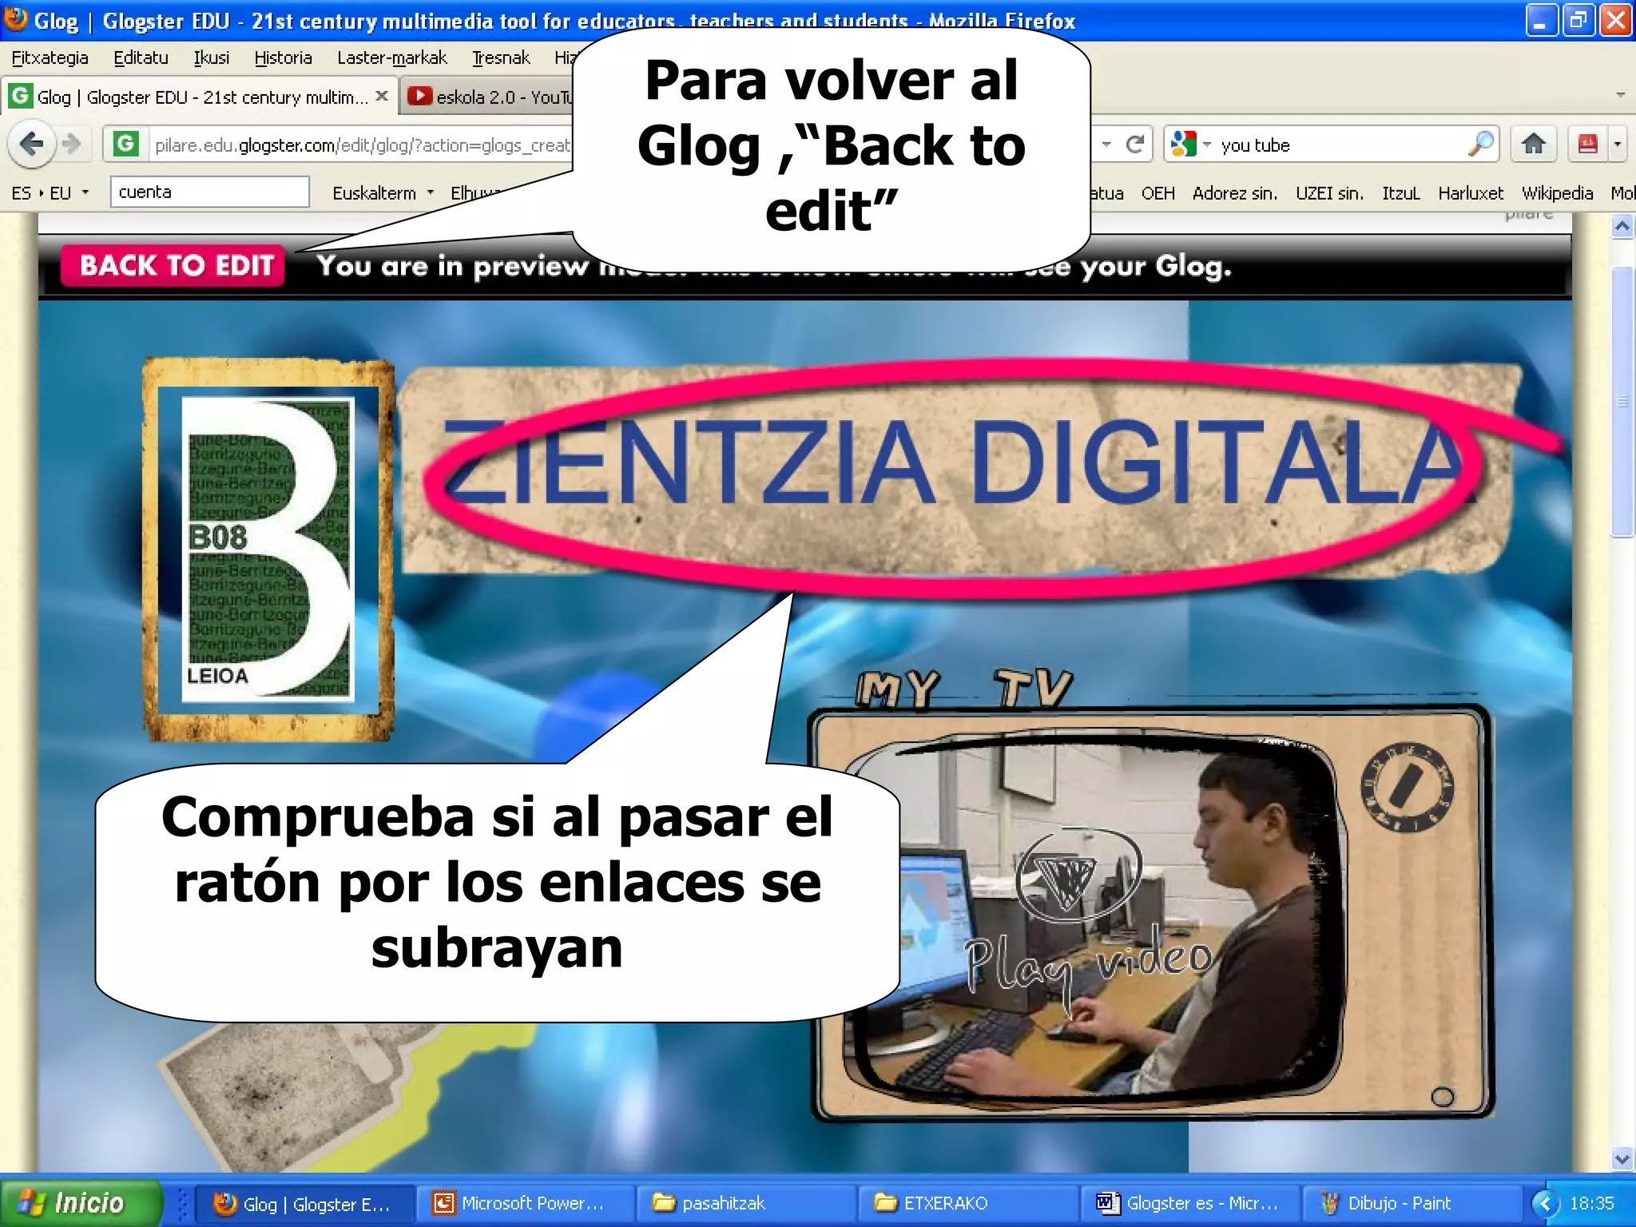Open the Historia menu
1636x1227 pixels.
click(283, 58)
